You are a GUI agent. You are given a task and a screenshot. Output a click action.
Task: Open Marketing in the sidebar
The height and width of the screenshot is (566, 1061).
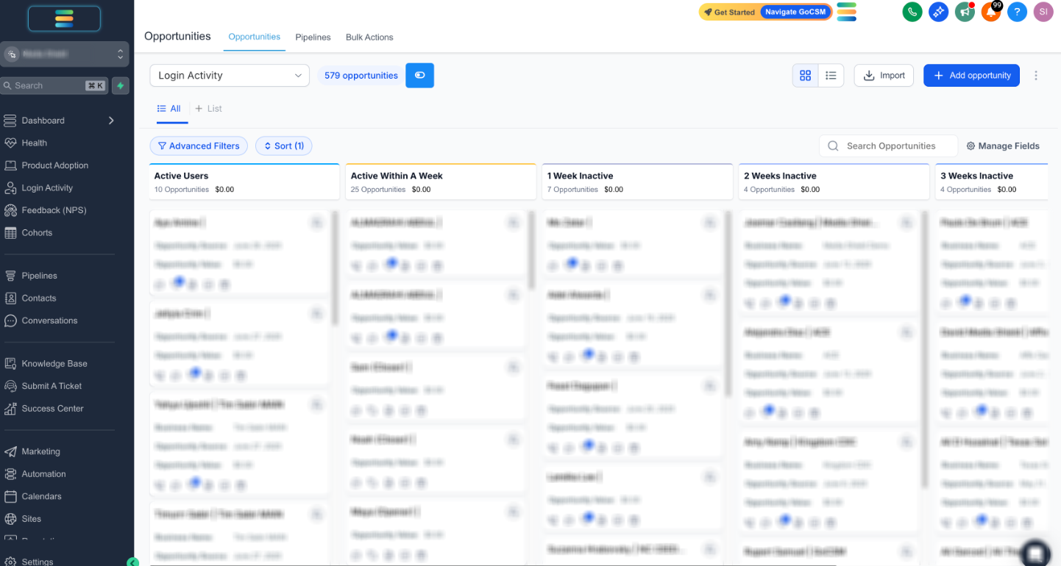pyautogui.click(x=40, y=451)
